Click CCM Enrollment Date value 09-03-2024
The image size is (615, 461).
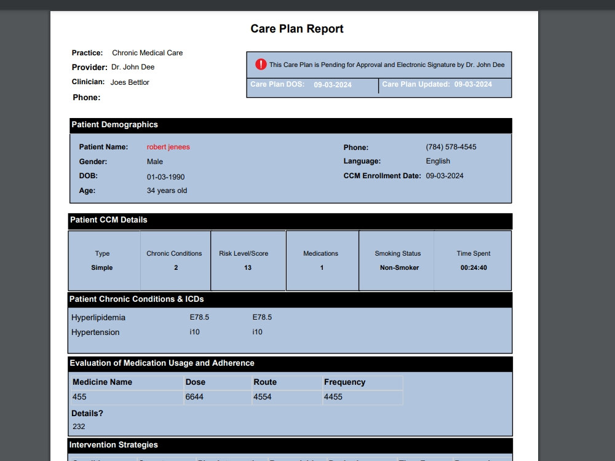coord(445,176)
